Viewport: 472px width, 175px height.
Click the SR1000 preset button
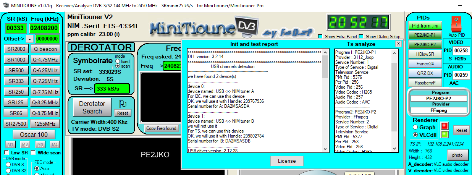point(17,60)
